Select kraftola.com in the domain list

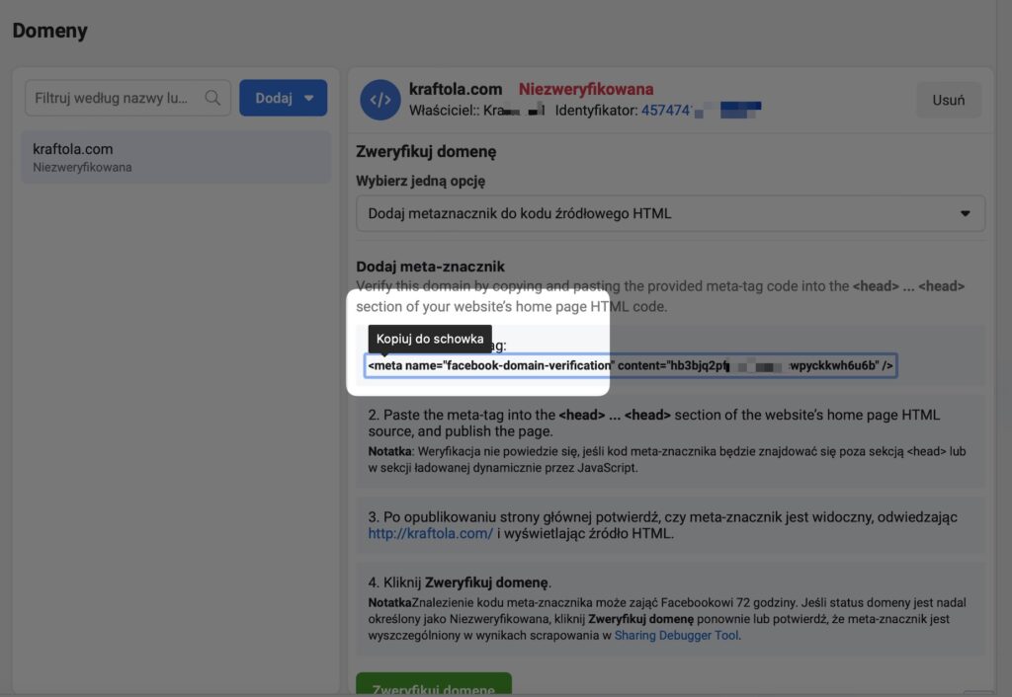point(176,157)
